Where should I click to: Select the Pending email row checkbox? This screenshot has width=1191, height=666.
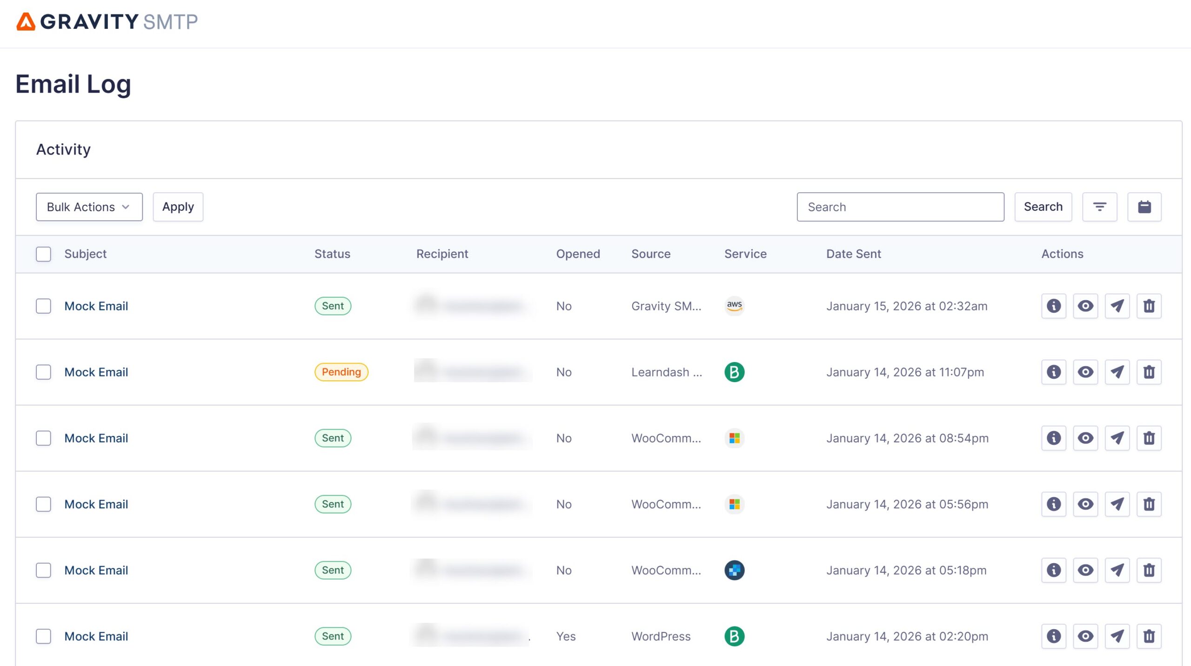pyautogui.click(x=43, y=372)
